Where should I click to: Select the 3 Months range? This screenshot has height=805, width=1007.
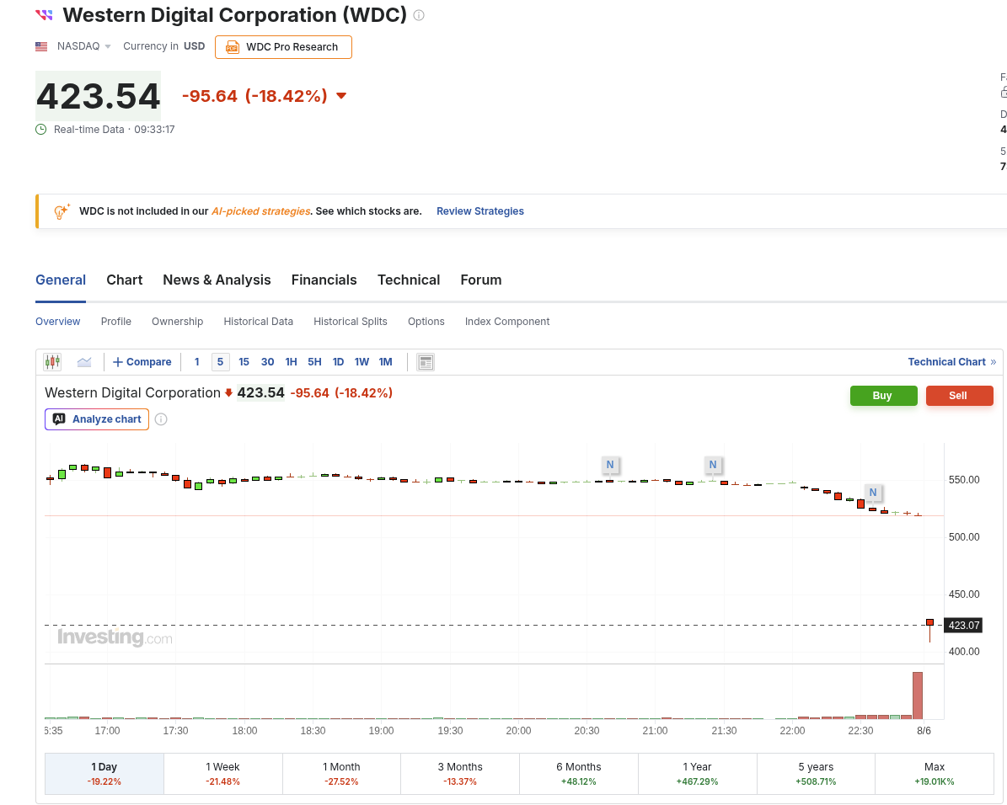[x=460, y=774]
